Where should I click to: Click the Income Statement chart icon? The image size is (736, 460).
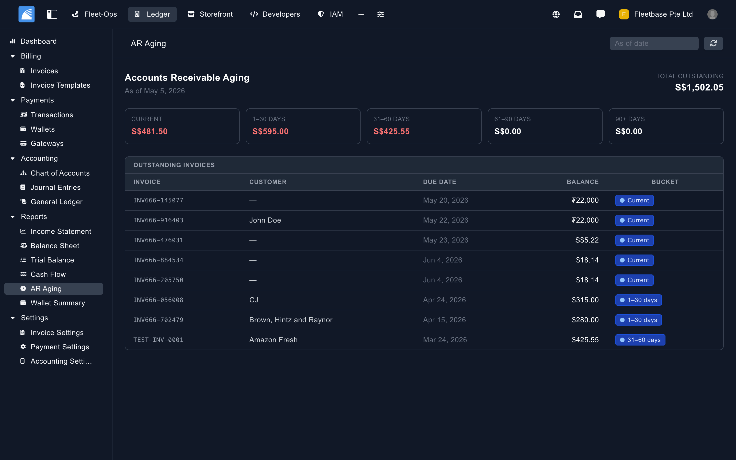(23, 231)
